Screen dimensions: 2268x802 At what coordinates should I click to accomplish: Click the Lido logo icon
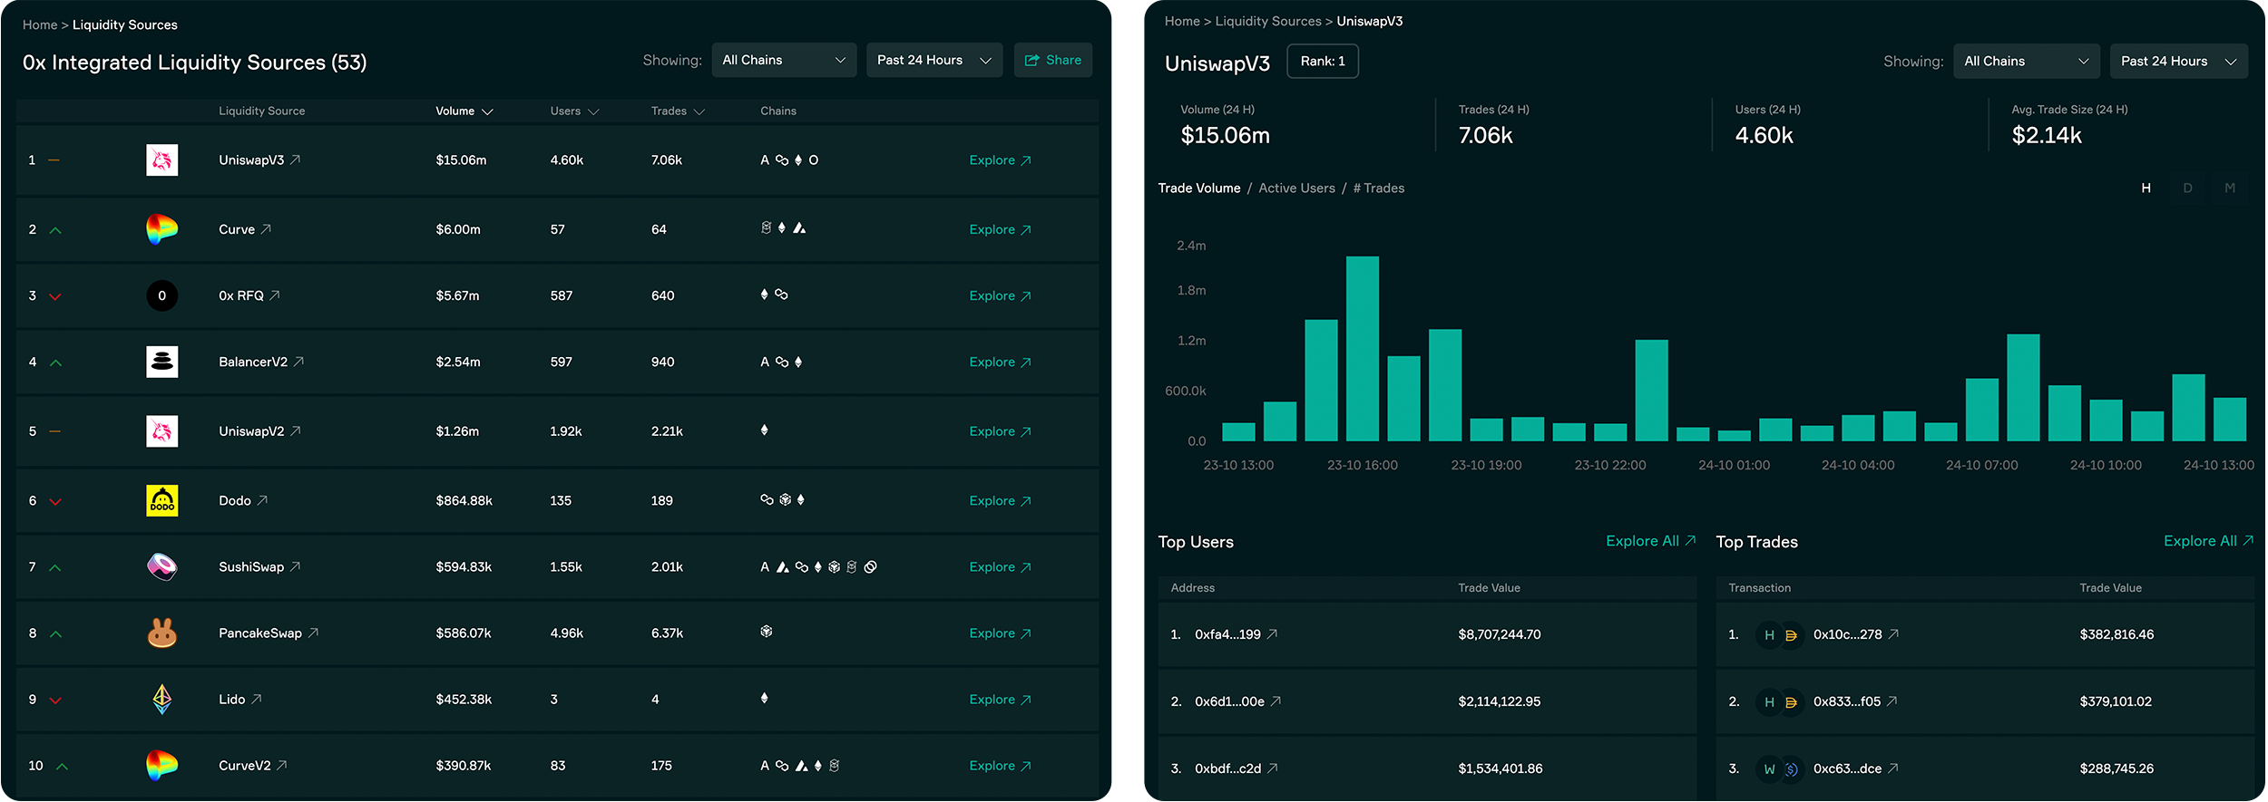161,699
